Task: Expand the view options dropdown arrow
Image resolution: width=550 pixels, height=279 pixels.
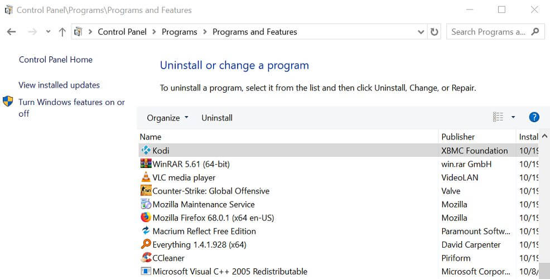Action: click(513, 117)
